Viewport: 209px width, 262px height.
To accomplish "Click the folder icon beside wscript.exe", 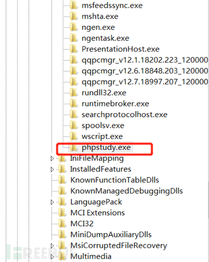I will pyautogui.click(x=74, y=136).
